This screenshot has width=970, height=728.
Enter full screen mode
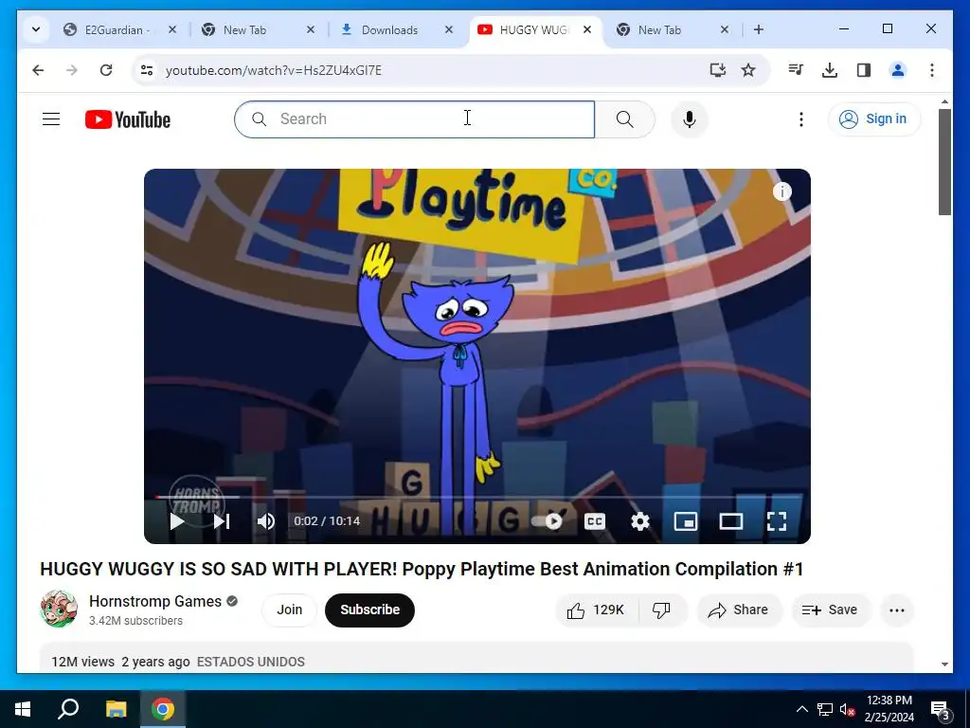click(777, 521)
